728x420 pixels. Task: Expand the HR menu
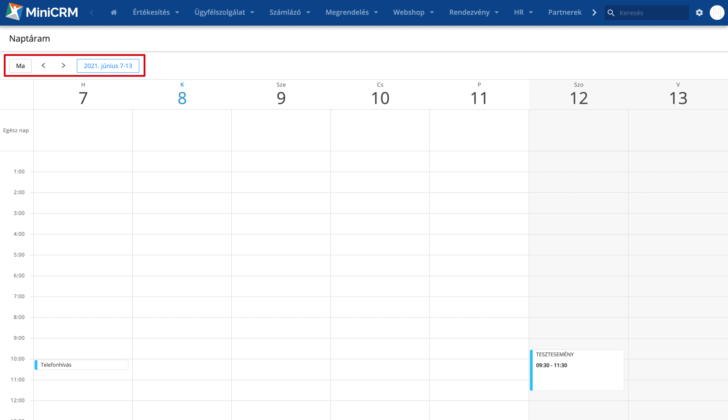coord(523,12)
